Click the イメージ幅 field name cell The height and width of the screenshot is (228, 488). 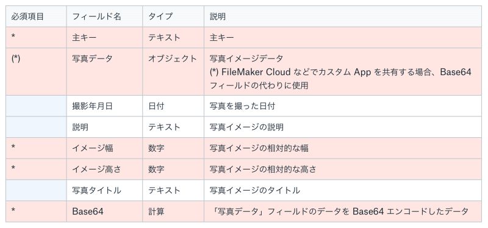104,148
